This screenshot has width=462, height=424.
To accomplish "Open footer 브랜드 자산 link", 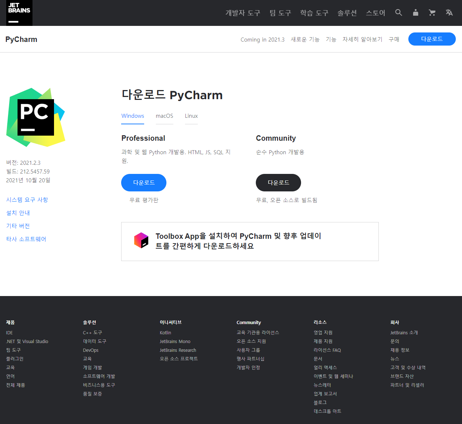I will click(x=402, y=377).
